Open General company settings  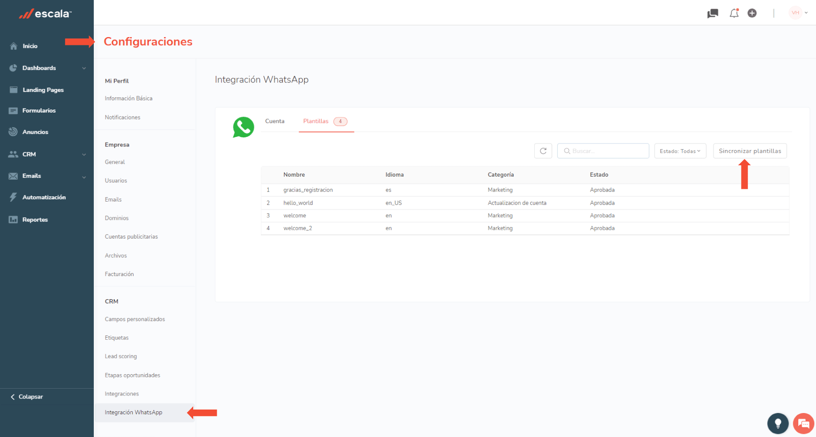115,162
